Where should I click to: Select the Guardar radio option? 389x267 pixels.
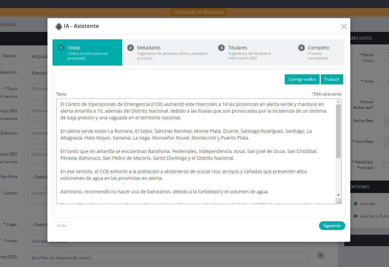coord(355,204)
